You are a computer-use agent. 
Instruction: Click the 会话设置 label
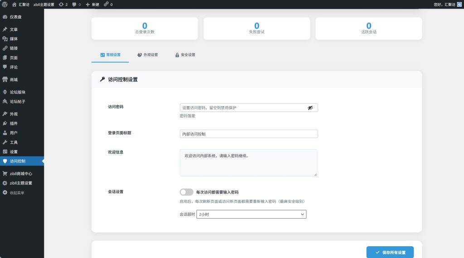(x=116, y=192)
